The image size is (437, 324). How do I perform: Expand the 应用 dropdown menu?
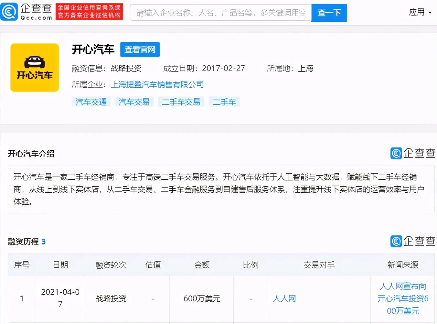(420, 12)
